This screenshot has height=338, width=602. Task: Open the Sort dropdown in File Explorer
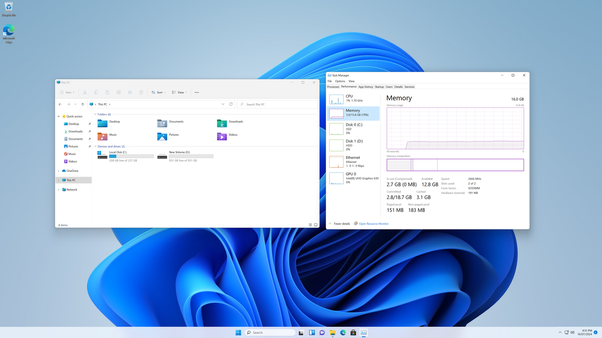(x=158, y=92)
